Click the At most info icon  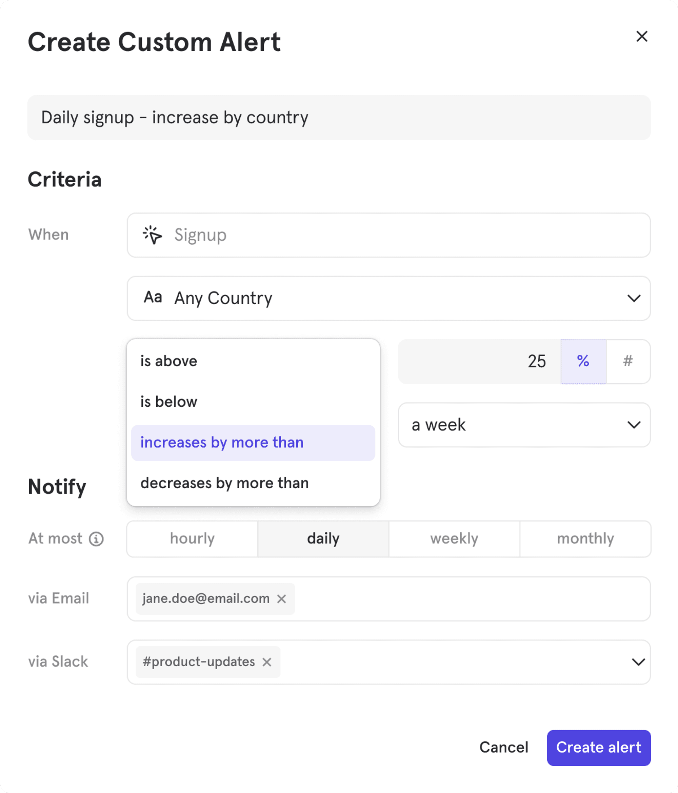pos(96,539)
